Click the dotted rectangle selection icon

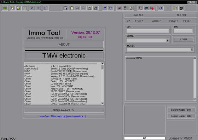(46, 8)
